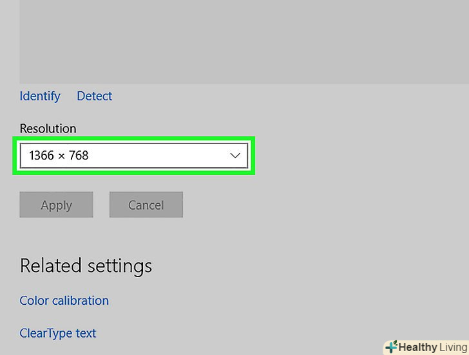
Task: Click the Related settings heading
Action: pos(86,266)
